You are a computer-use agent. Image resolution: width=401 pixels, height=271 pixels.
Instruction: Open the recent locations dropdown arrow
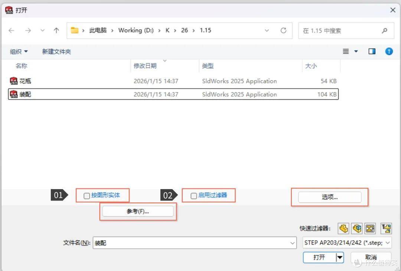pos(42,31)
